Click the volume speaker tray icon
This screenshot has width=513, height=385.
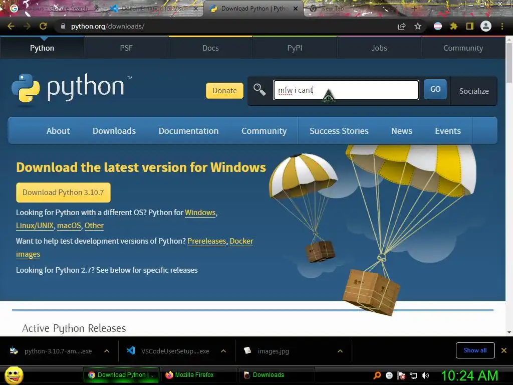425,375
